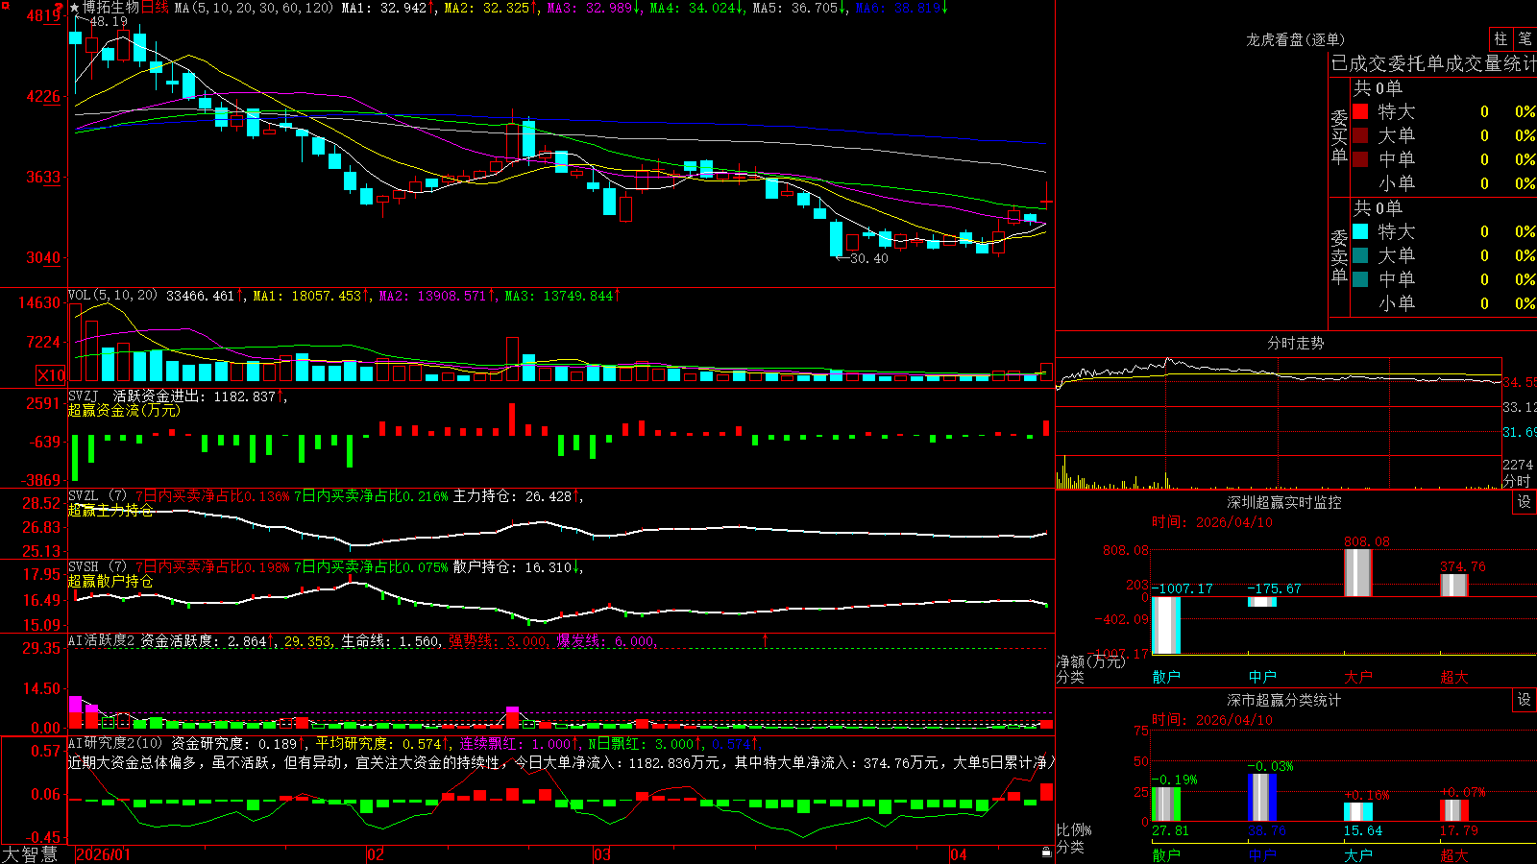The image size is (1537, 864).
Task: Click the 活跃资金进出: 1182.837 value
Action: click(194, 396)
